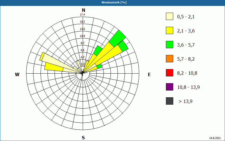
Task: Click the yellow segment of the west wind sector
Action: (x=54, y=67)
